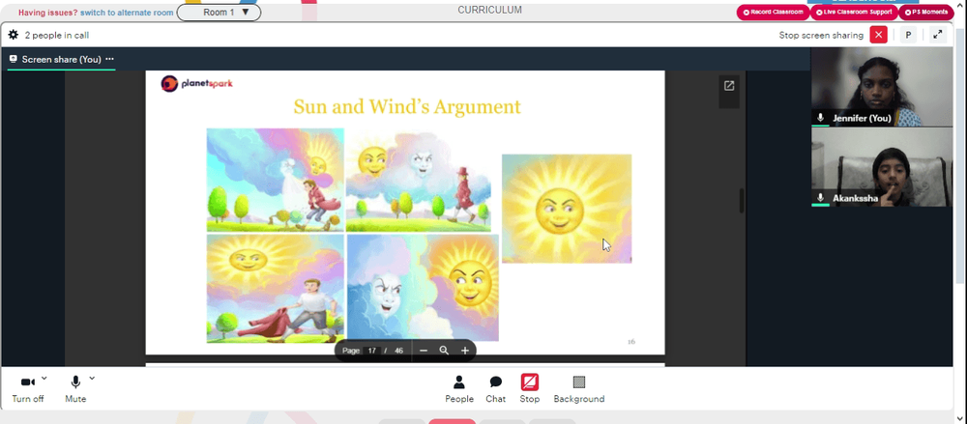The width and height of the screenshot is (967, 424).
Task: Click '2 people in call' text
Action: coord(57,35)
